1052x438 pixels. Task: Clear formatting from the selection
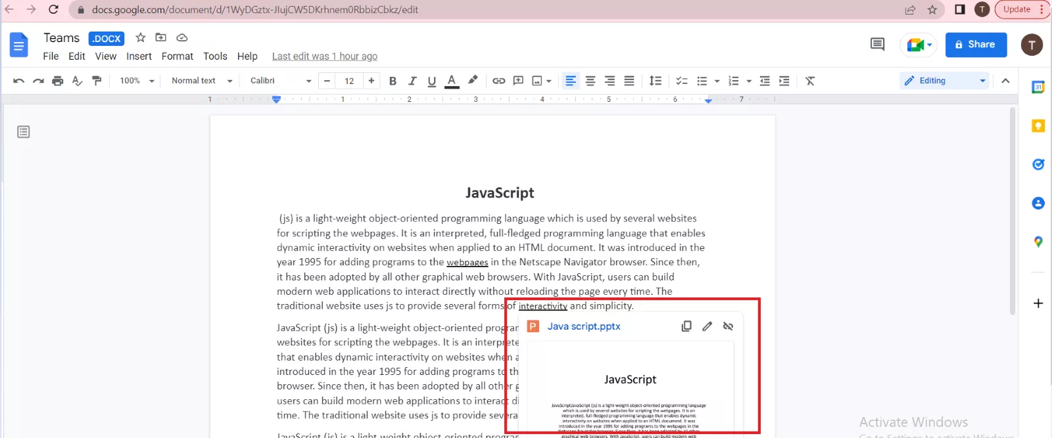coord(810,81)
